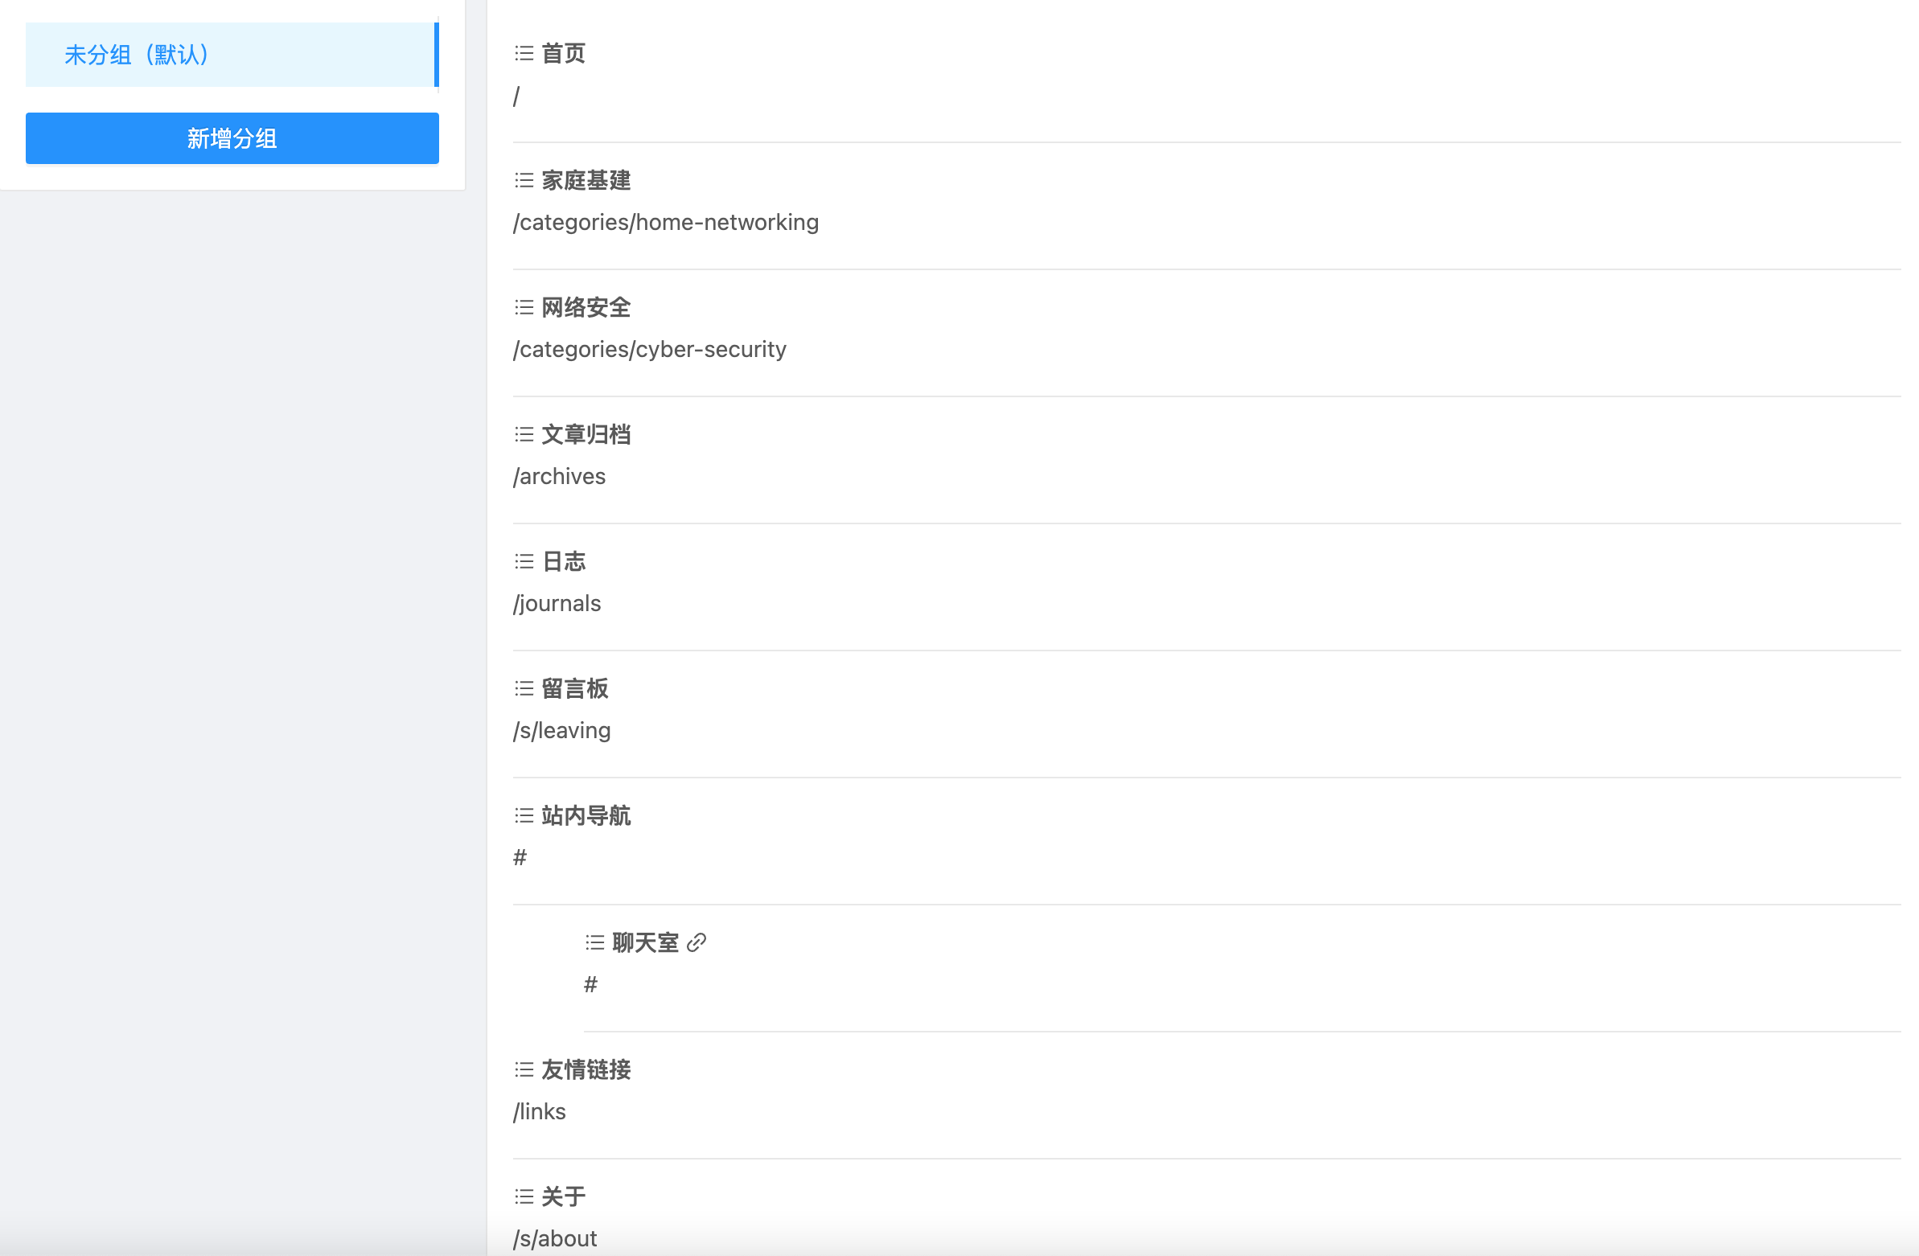
Task: Click the 新增分组 button
Action: click(x=232, y=138)
